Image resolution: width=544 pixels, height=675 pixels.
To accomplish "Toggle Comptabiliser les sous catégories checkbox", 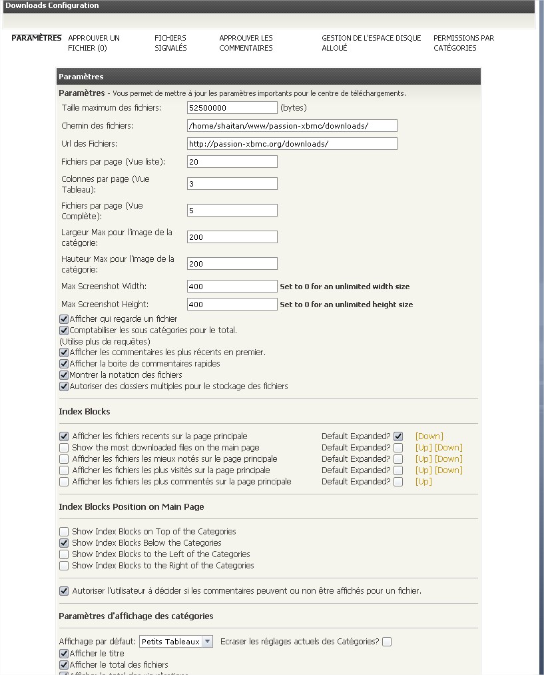I will pos(64,331).
